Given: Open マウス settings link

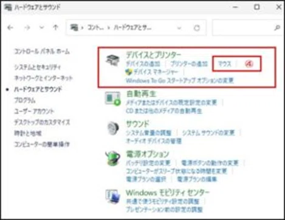Looking at the screenshot, I should click(225, 64).
